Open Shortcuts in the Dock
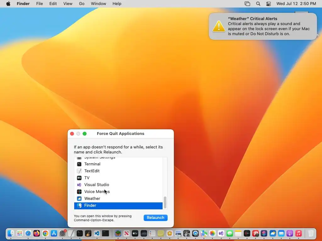The width and height of the screenshot is (322, 241). [x=264, y=233]
